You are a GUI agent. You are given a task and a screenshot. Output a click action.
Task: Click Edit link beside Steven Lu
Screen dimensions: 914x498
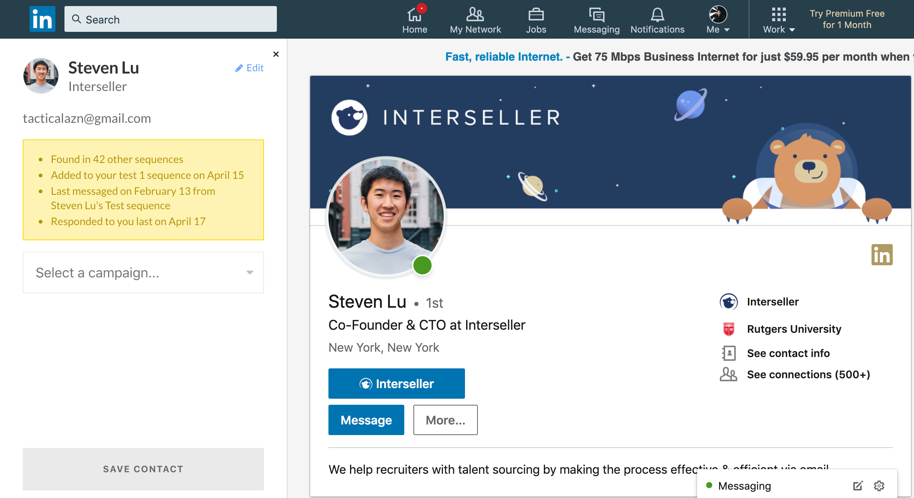click(250, 68)
